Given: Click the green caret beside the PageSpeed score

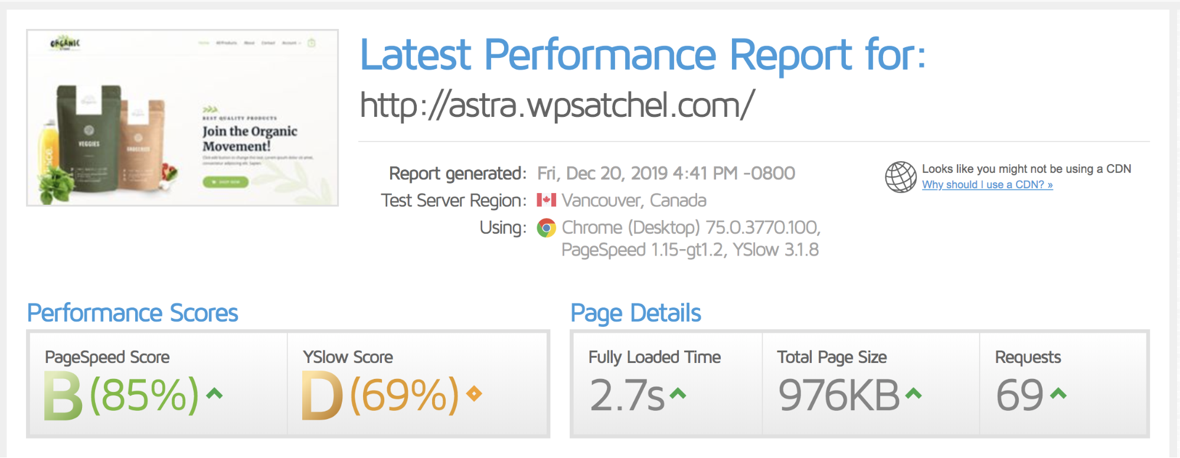Looking at the screenshot, I should 214,394.
